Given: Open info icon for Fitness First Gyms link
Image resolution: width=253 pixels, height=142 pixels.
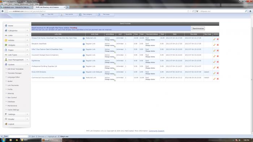Looking at the screenshot, I should click(83, 39).
